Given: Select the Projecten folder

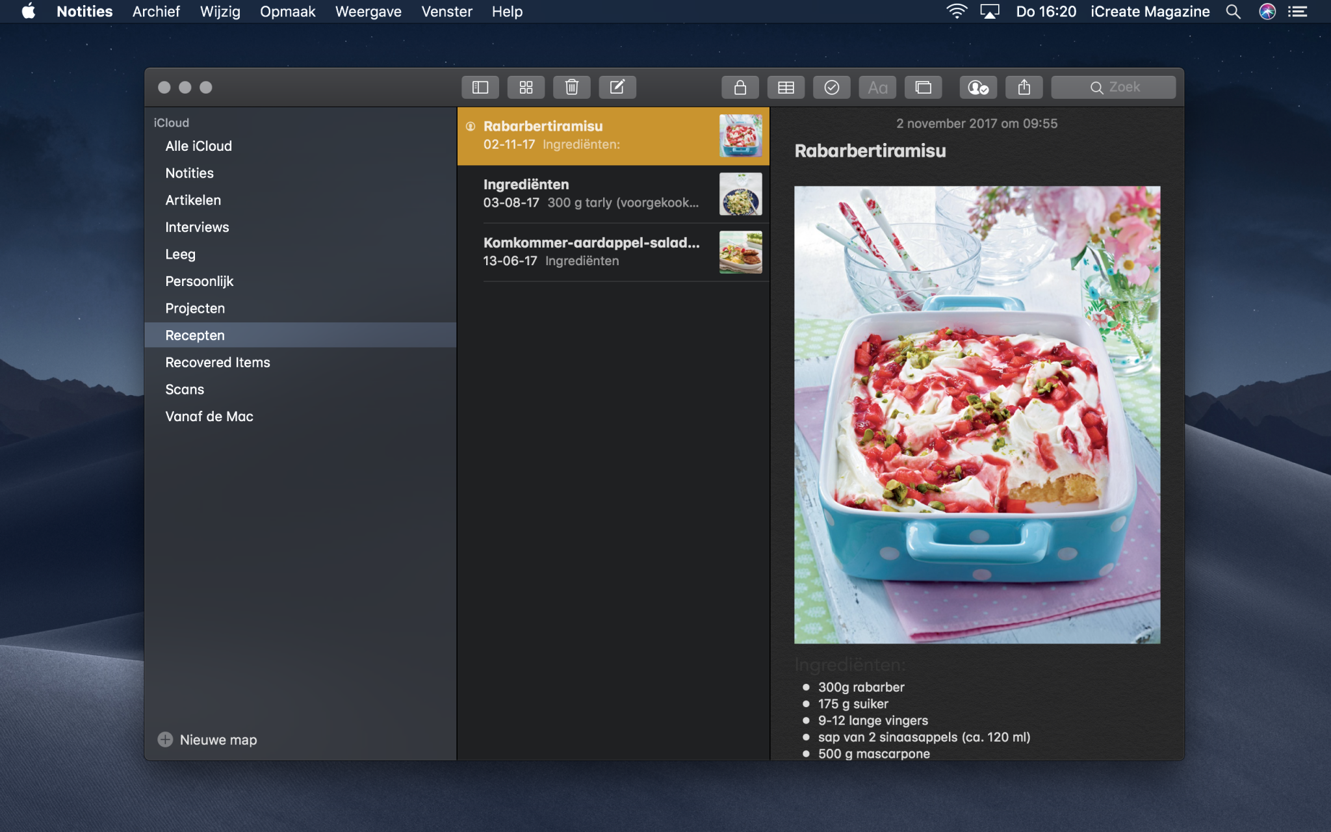Looking at the screenshot, I should 195,308.
